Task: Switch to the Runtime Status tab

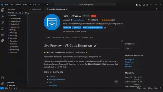Action: tap(88, 38)
